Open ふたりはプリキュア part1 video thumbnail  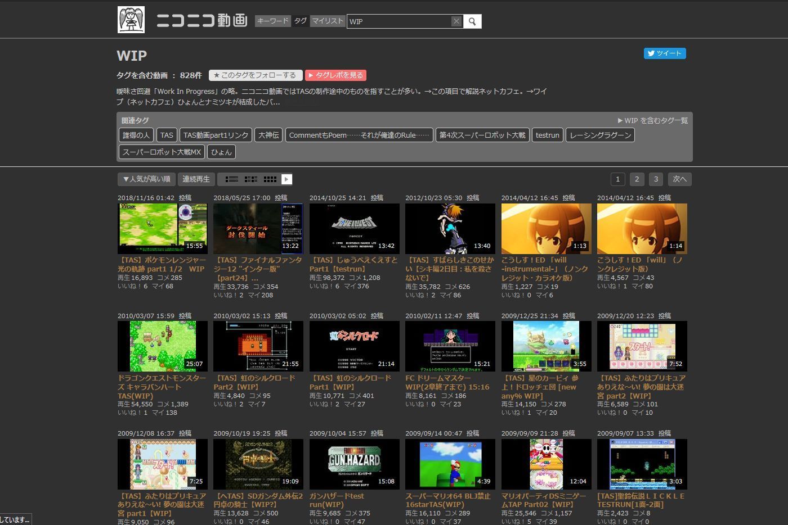coord(163,464)
